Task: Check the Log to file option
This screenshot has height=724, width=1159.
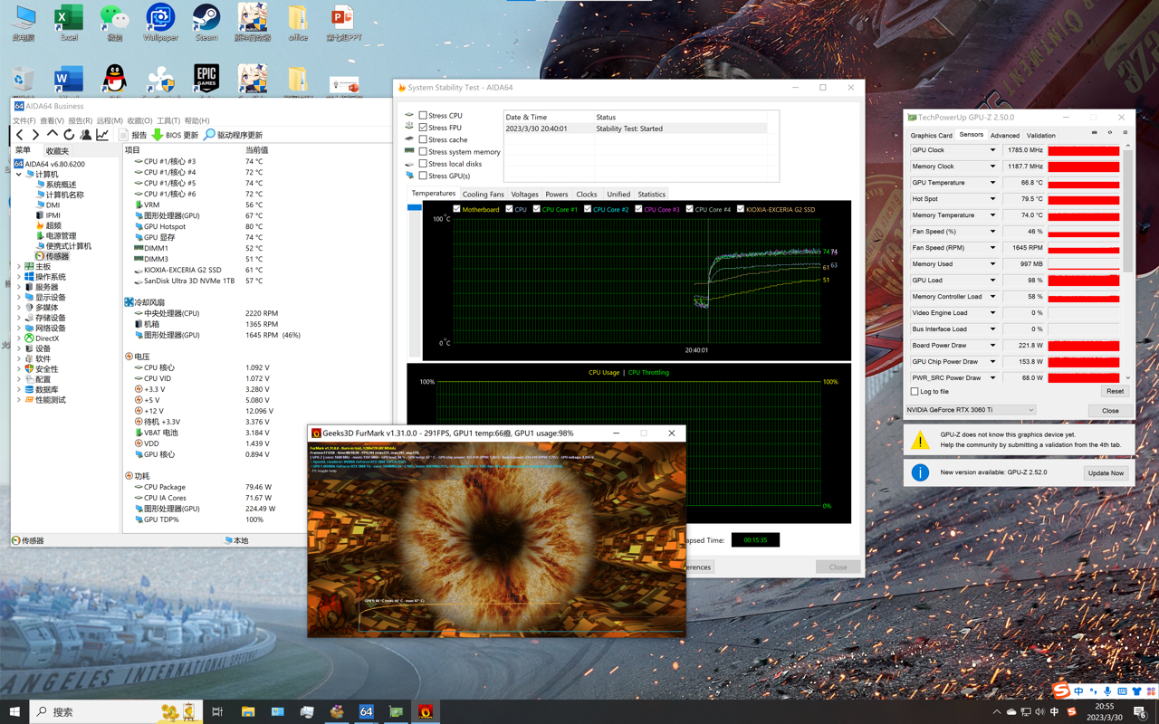Action: [915, 392]
